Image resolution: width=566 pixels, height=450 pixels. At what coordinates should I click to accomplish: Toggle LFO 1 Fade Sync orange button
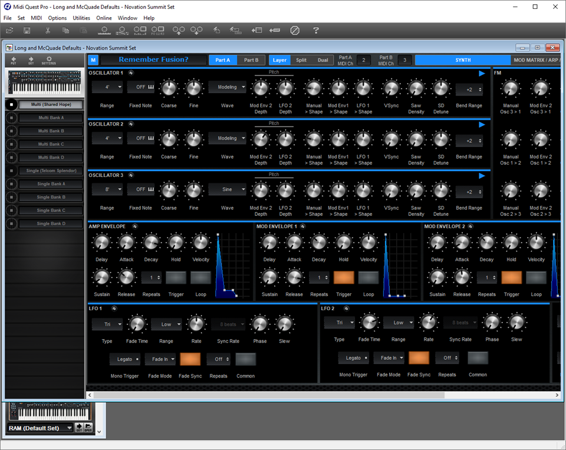coord(190,359)
